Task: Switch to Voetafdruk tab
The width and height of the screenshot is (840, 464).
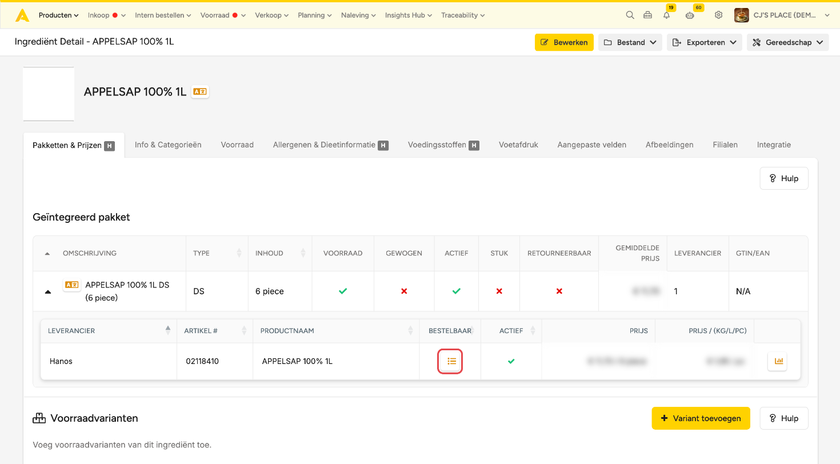Action: pyautogui.click(x=519, y=145)
